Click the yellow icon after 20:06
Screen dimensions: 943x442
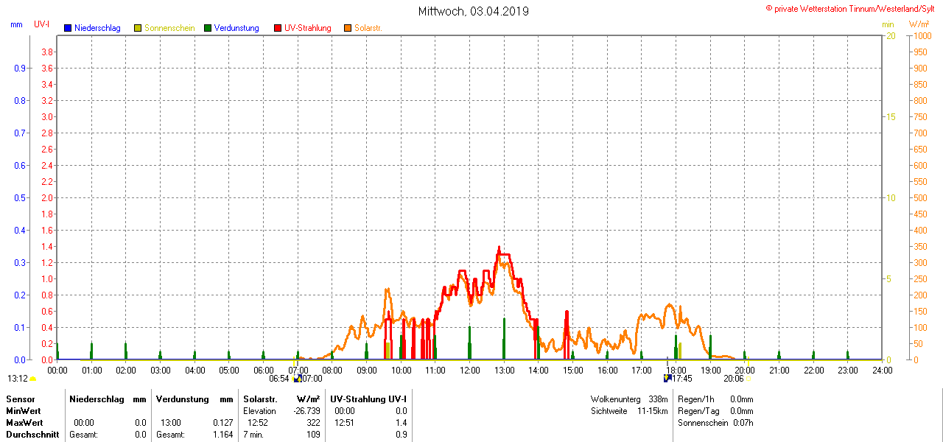[749, 379]
